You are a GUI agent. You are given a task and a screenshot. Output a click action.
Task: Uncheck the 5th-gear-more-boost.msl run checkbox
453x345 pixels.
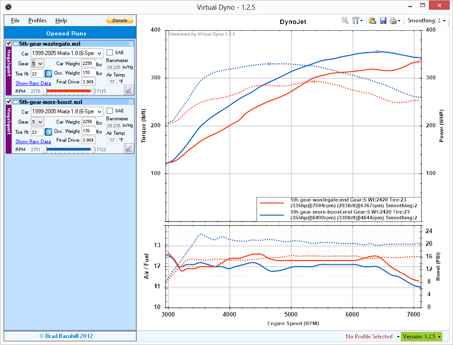[x=9, y=102]
